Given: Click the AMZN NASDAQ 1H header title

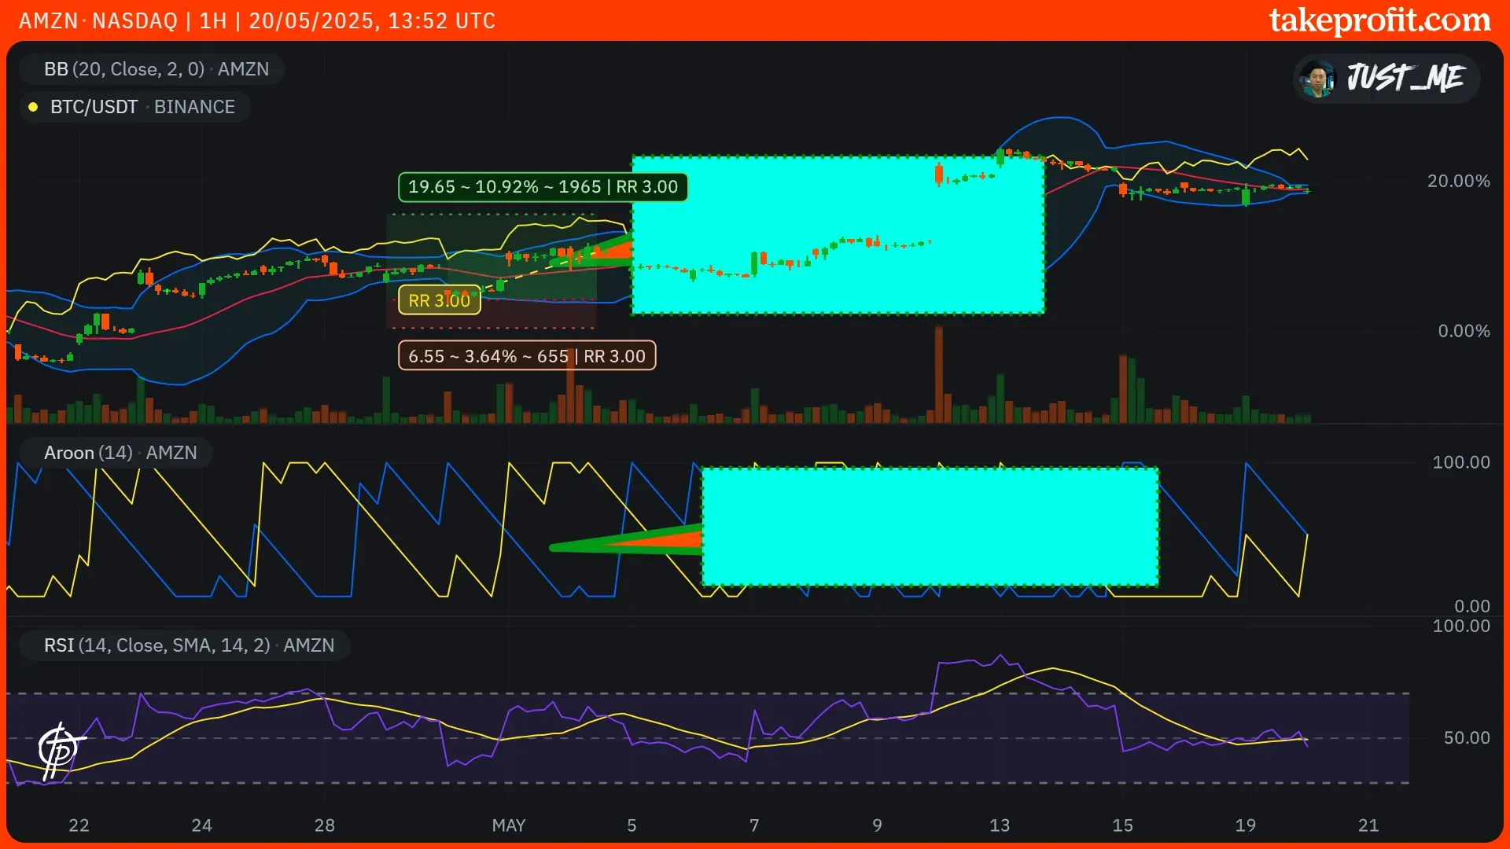Looking at the screenshot, I should click(256, 20).
